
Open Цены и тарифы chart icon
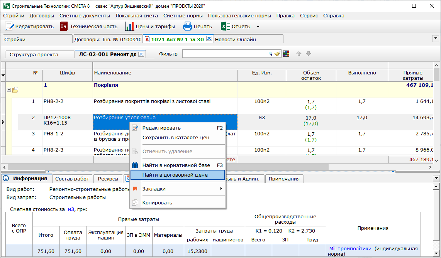click(129, 27)
